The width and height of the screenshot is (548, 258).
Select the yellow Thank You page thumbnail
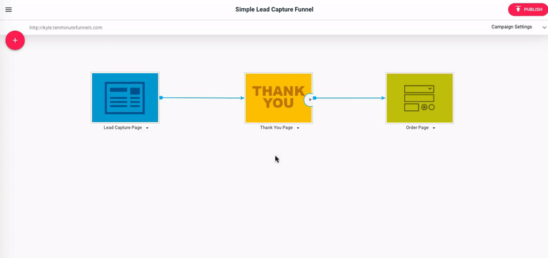(x=279, y=98)
